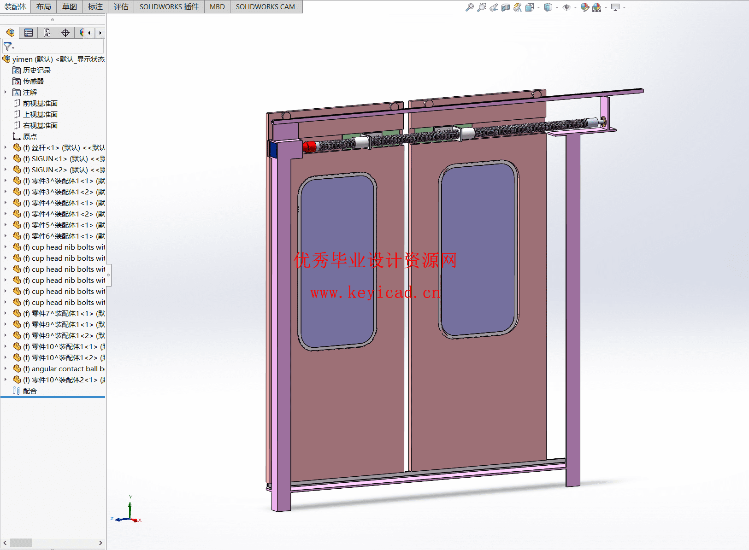Click the Zoom to Fit icon

[x=469, y=7]
